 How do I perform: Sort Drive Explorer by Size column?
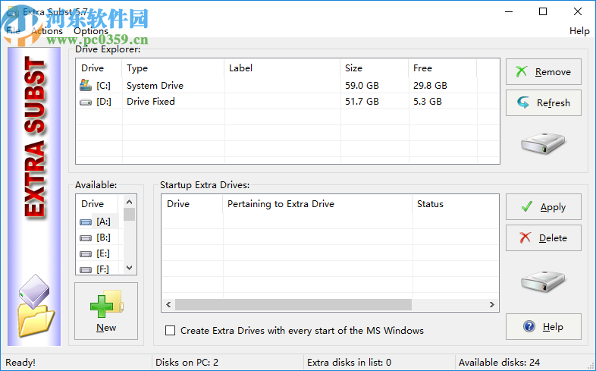point(375,68)
